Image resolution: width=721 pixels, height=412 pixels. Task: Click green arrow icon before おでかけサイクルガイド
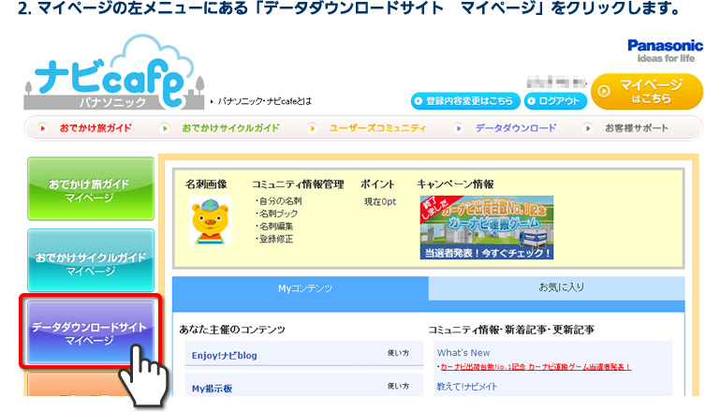165,128
